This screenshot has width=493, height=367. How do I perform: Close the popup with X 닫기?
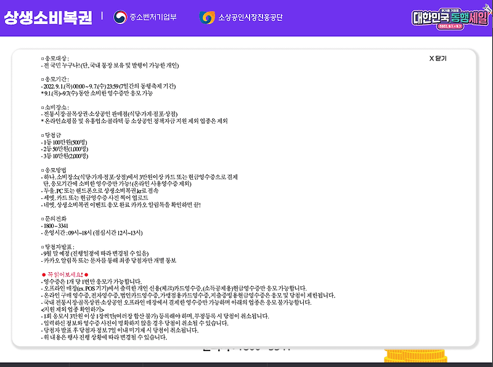(x=438, y=58)
